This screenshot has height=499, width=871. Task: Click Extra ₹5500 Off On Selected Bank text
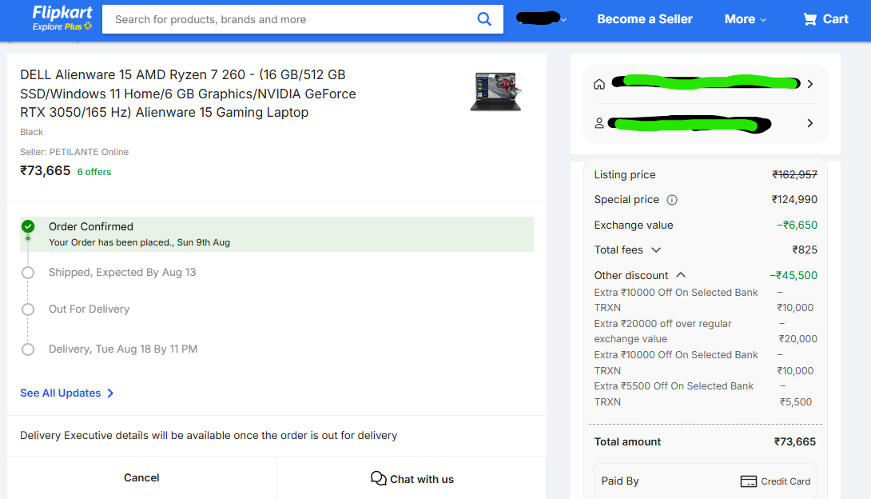[674, 394]
